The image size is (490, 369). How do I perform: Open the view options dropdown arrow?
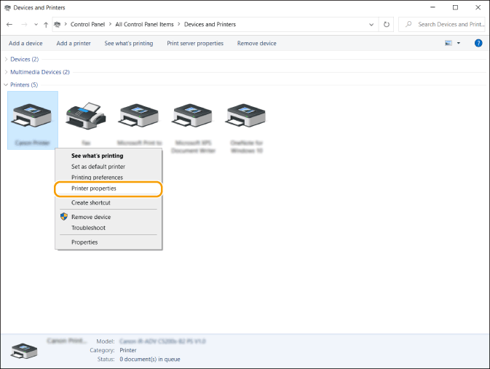pos(459,43)
